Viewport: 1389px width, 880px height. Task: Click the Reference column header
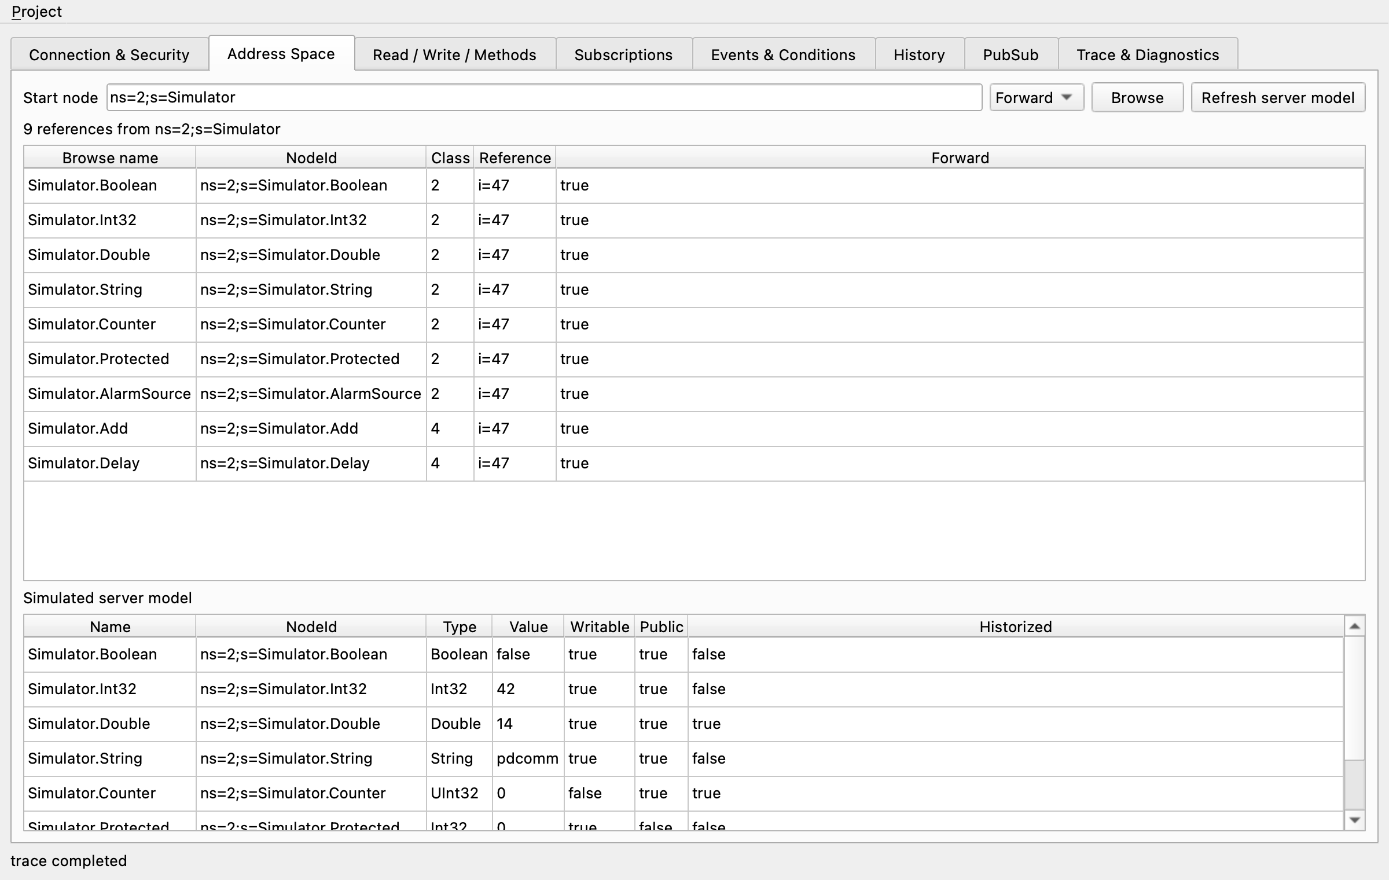click(x=515, y=157)
